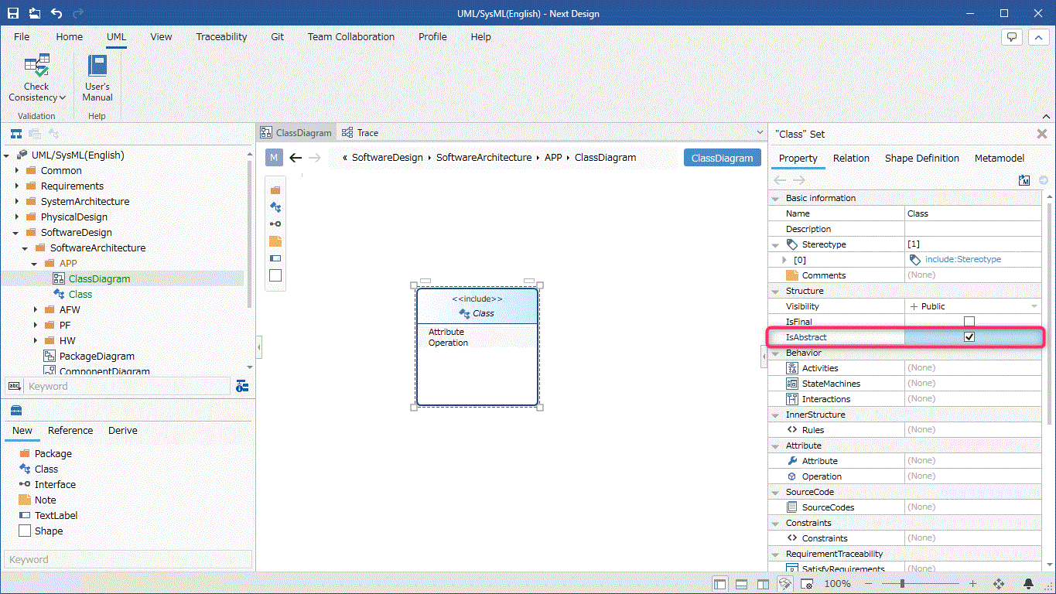Click the Undo arrow in title bar
Screen dimensions: 1056x594
click(x=56, y=13)
